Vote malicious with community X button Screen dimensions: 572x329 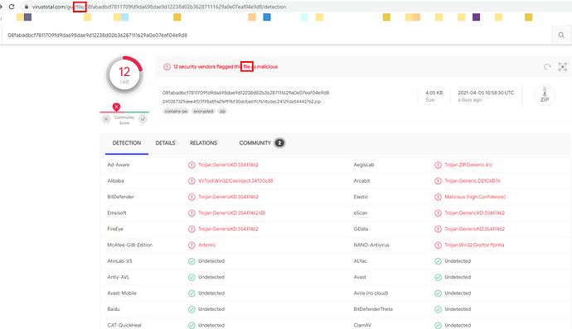click(106, 119)
